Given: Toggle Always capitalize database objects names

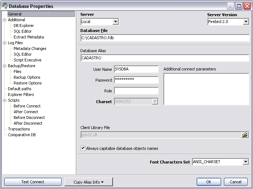Looking at the screenshot, I should click(83, 148).
